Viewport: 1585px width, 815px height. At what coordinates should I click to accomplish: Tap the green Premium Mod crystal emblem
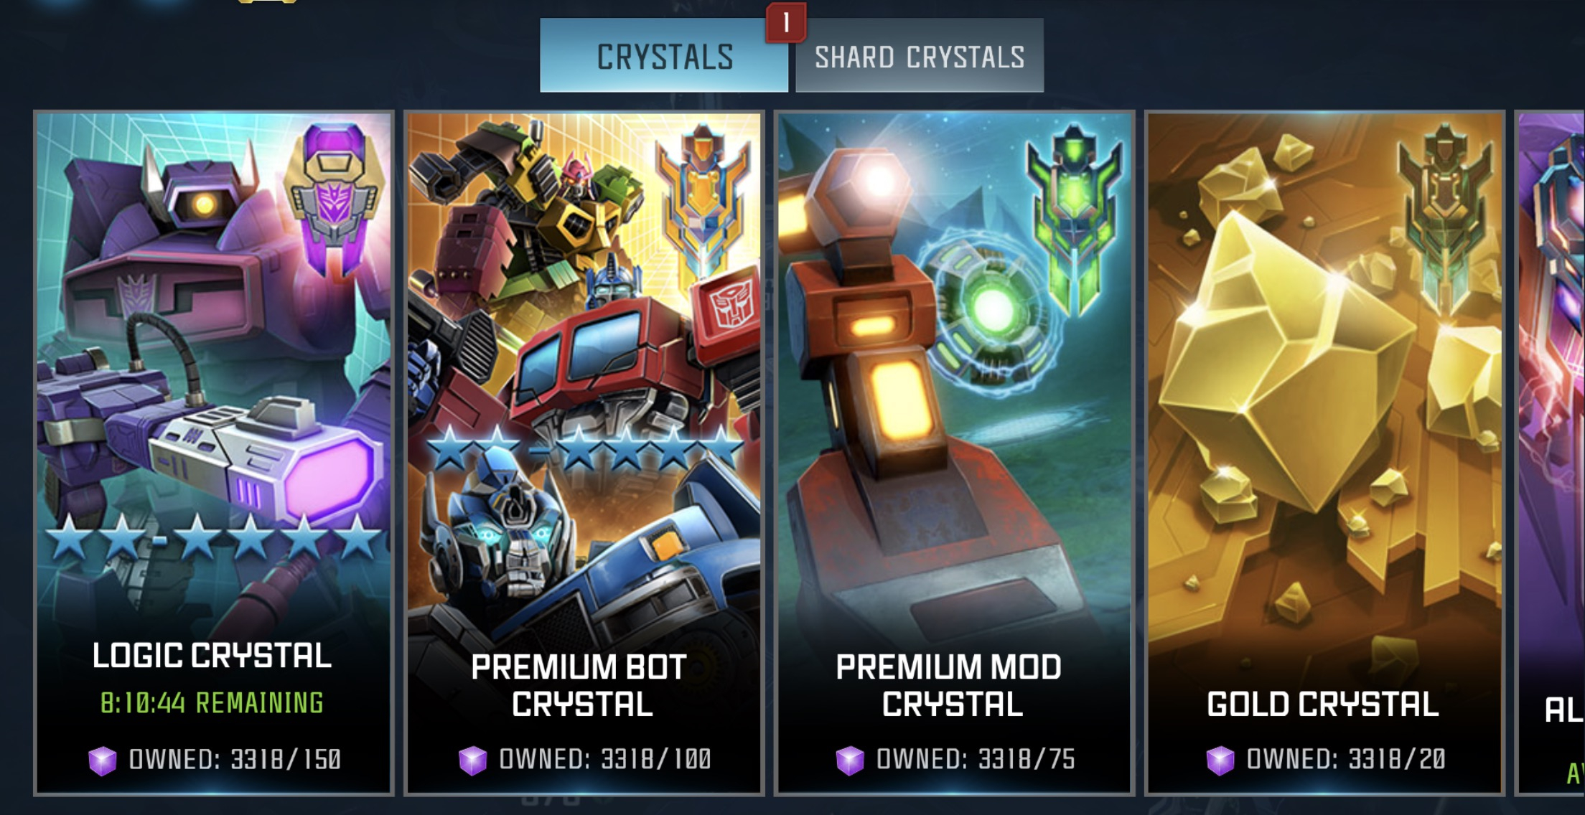[x=1075, y=219]
